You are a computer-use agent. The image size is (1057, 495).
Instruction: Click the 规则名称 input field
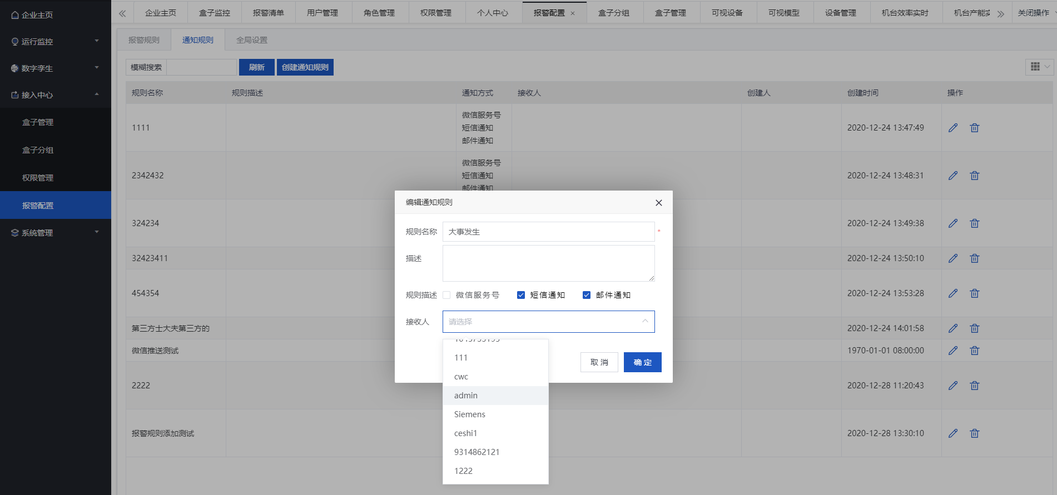pyautogui.click(x=549, y=232)
